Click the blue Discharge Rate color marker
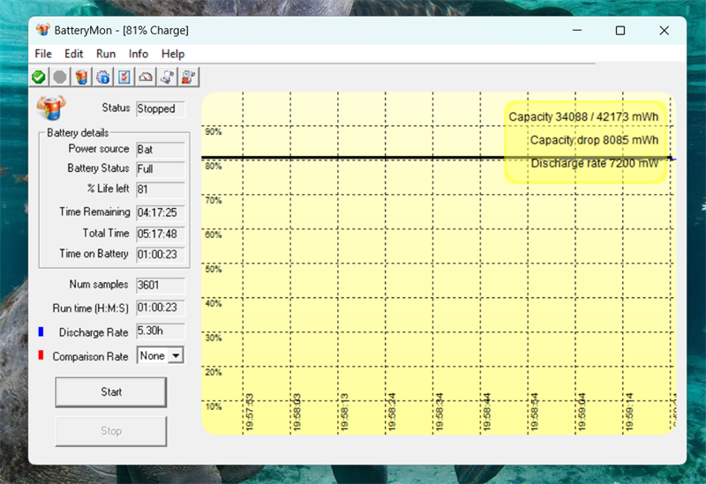The width and height of the screenshot is (706, 484). coord(41,331)
